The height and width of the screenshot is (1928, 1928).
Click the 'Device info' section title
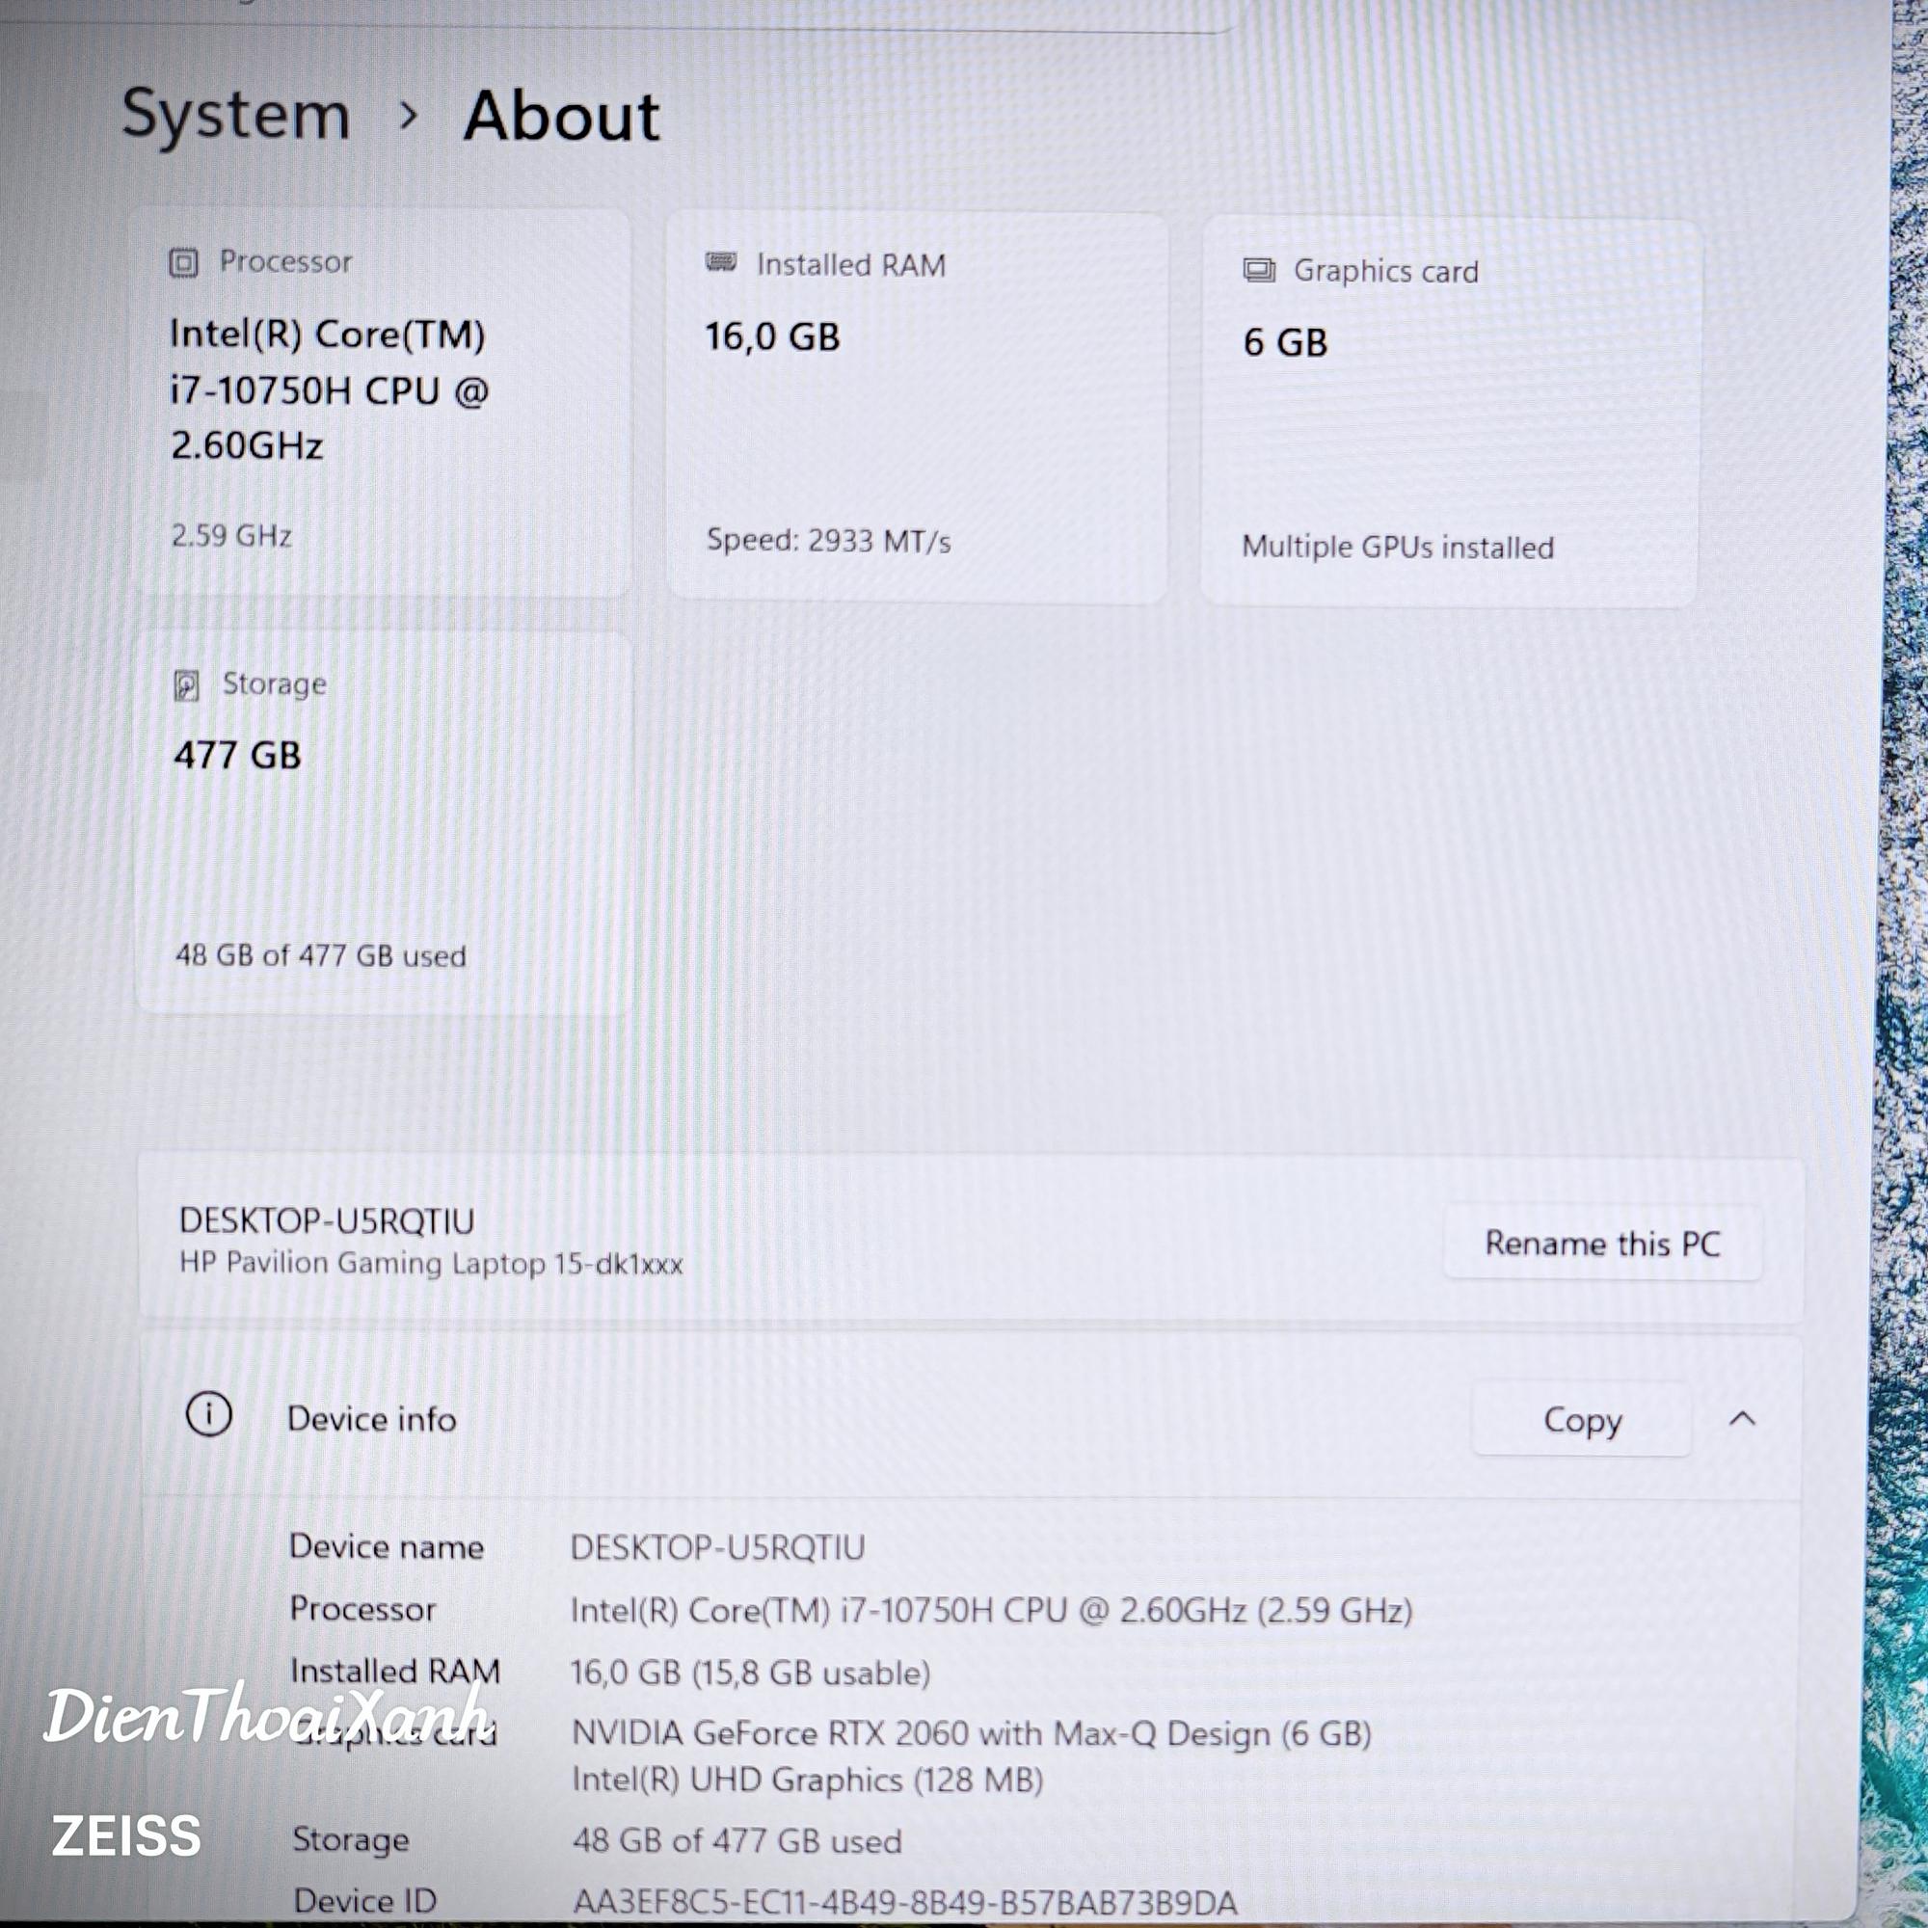pos(371,1419)
